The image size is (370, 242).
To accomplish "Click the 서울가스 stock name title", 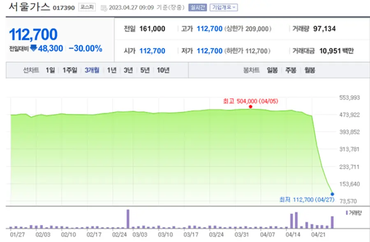I will click(29, 7).
